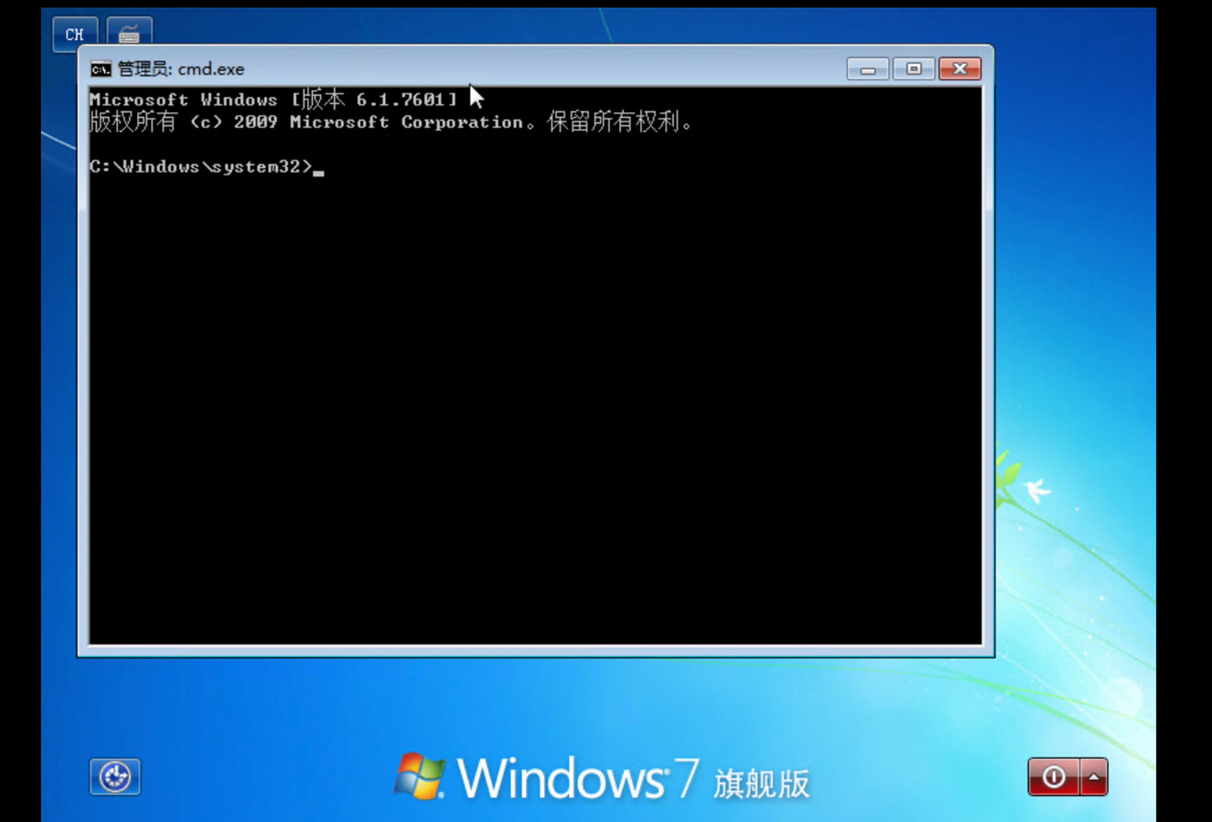Expand the shutdown options arrow
The height and width of the screenshot is (822, 1212).
coord(1094,777)
